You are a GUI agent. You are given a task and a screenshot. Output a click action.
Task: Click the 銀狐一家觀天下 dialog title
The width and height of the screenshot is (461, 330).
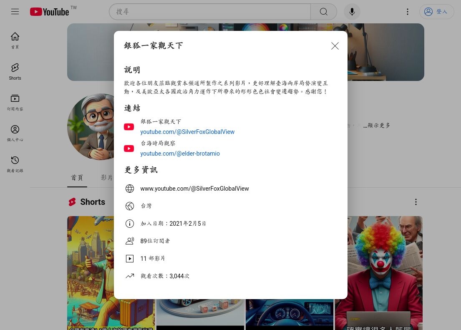pos(154,45)
